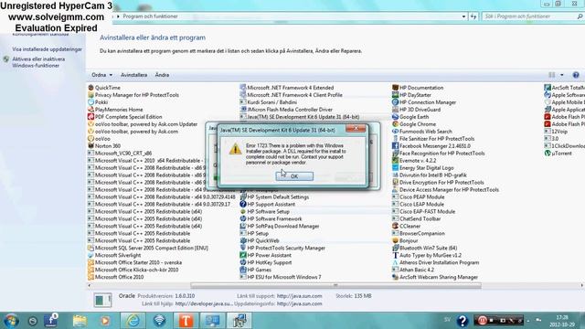Select the PDF Complete Special Edition icon
The image size is (585, 329).
click(90, 117)
